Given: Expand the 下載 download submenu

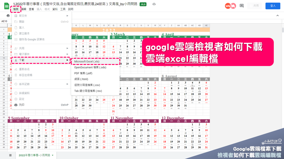Looking at the screenshot, I should tap(42, 60).
